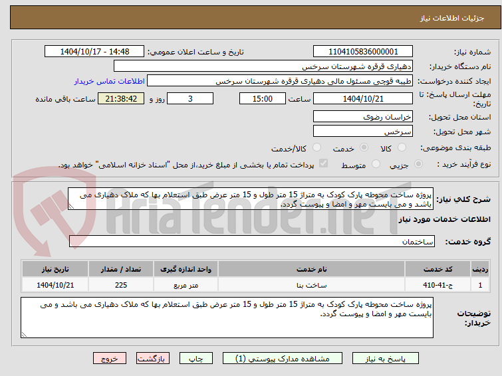Click the متر مربع unit cell
The height and width of the screenshot is (376, 502).
coord(186,285)
